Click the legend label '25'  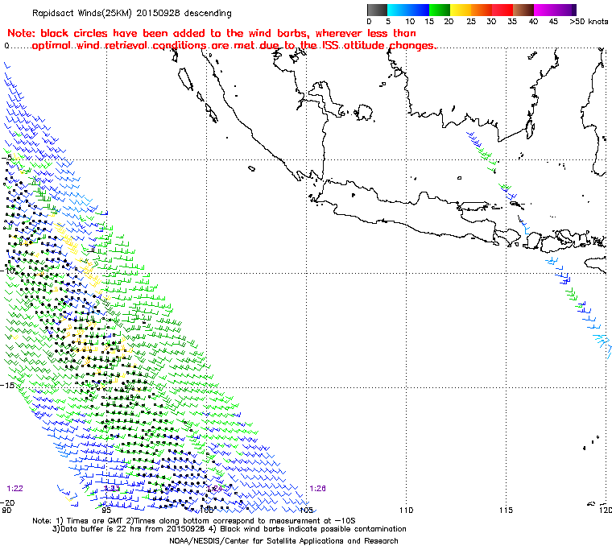pos(471,22)
